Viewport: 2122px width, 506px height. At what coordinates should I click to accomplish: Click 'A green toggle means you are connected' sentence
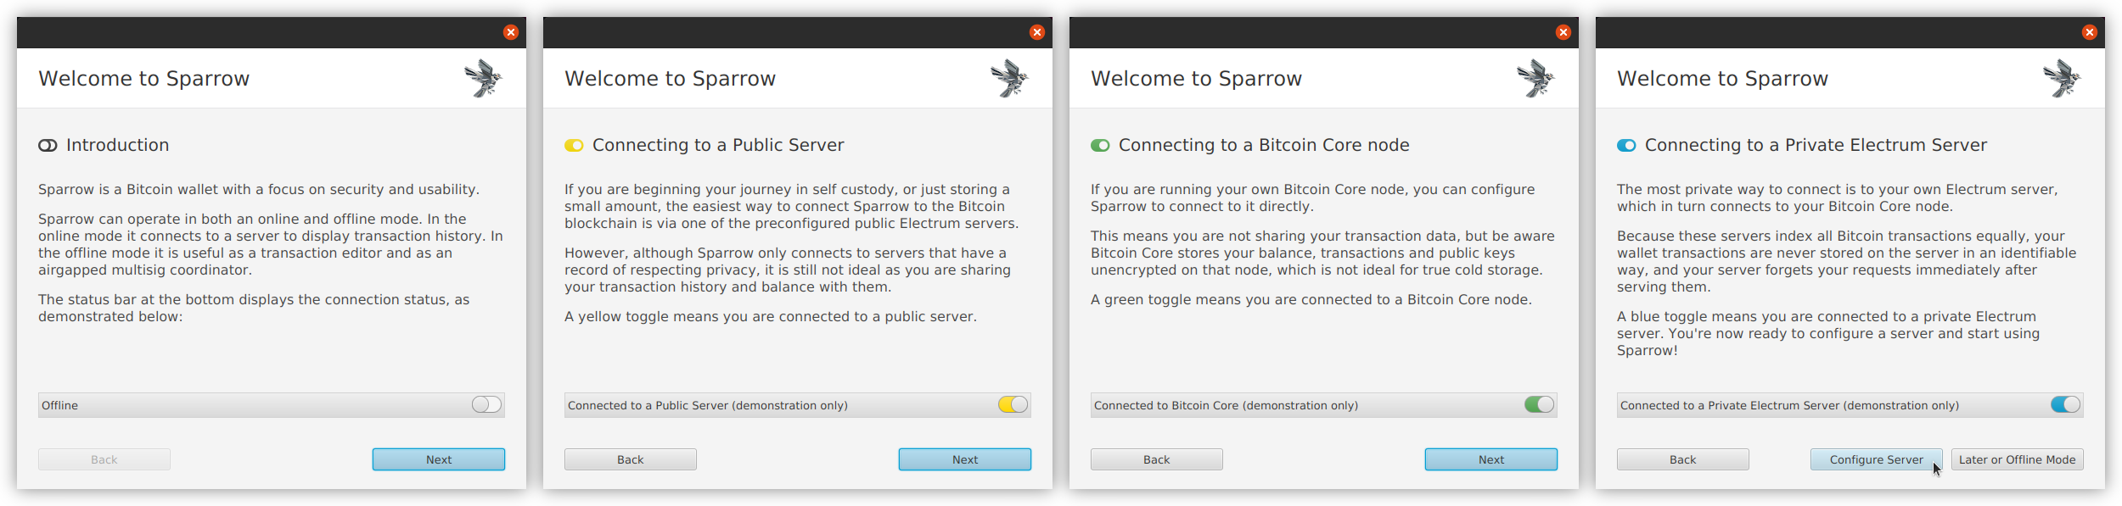[x=1311, y=300]
